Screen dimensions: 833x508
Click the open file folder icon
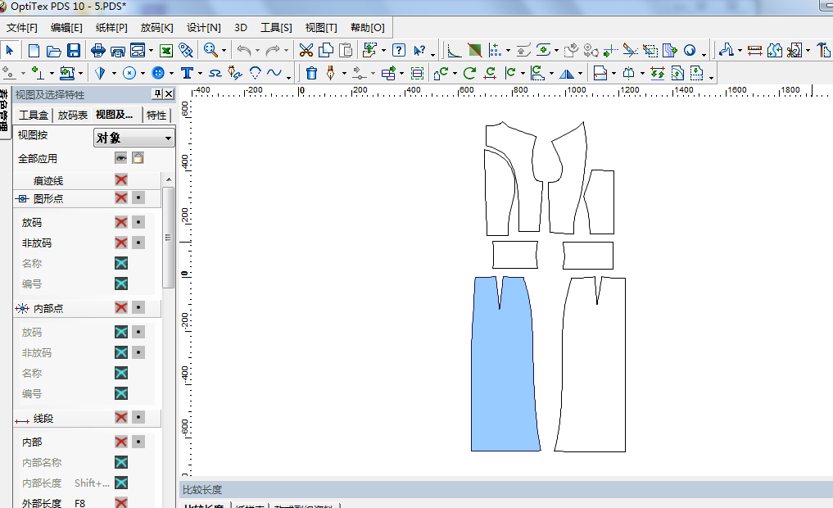coord(54,50)
